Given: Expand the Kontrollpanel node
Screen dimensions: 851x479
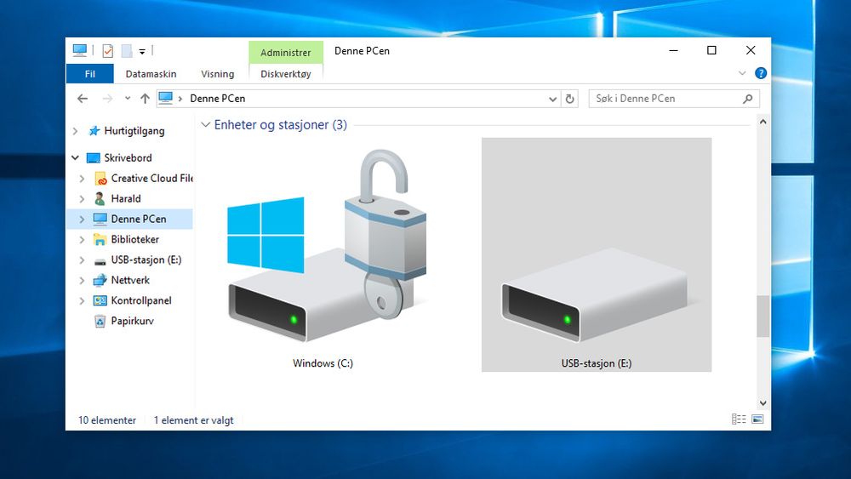Looking at the screenshot, I should pos(82,300).
